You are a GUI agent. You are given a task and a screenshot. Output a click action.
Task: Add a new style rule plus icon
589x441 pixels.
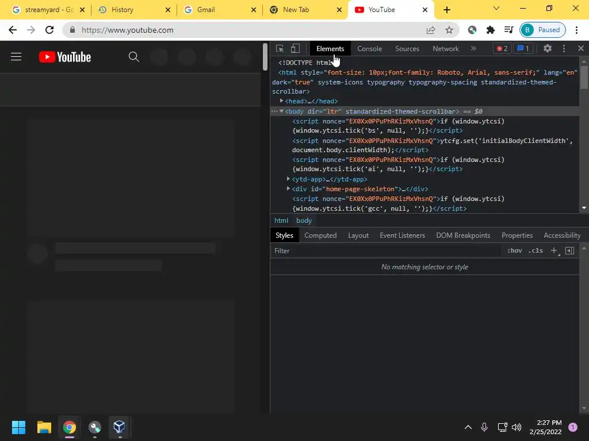click(x=554, y=250)
